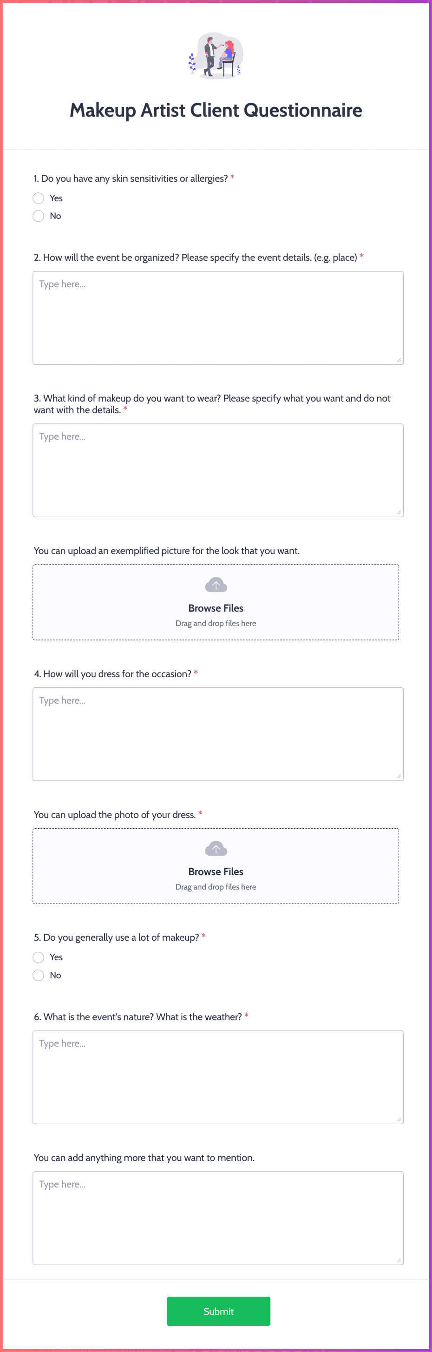
Task: Click the makeup artist illustration logo
Action: click(x=216, y=56)
